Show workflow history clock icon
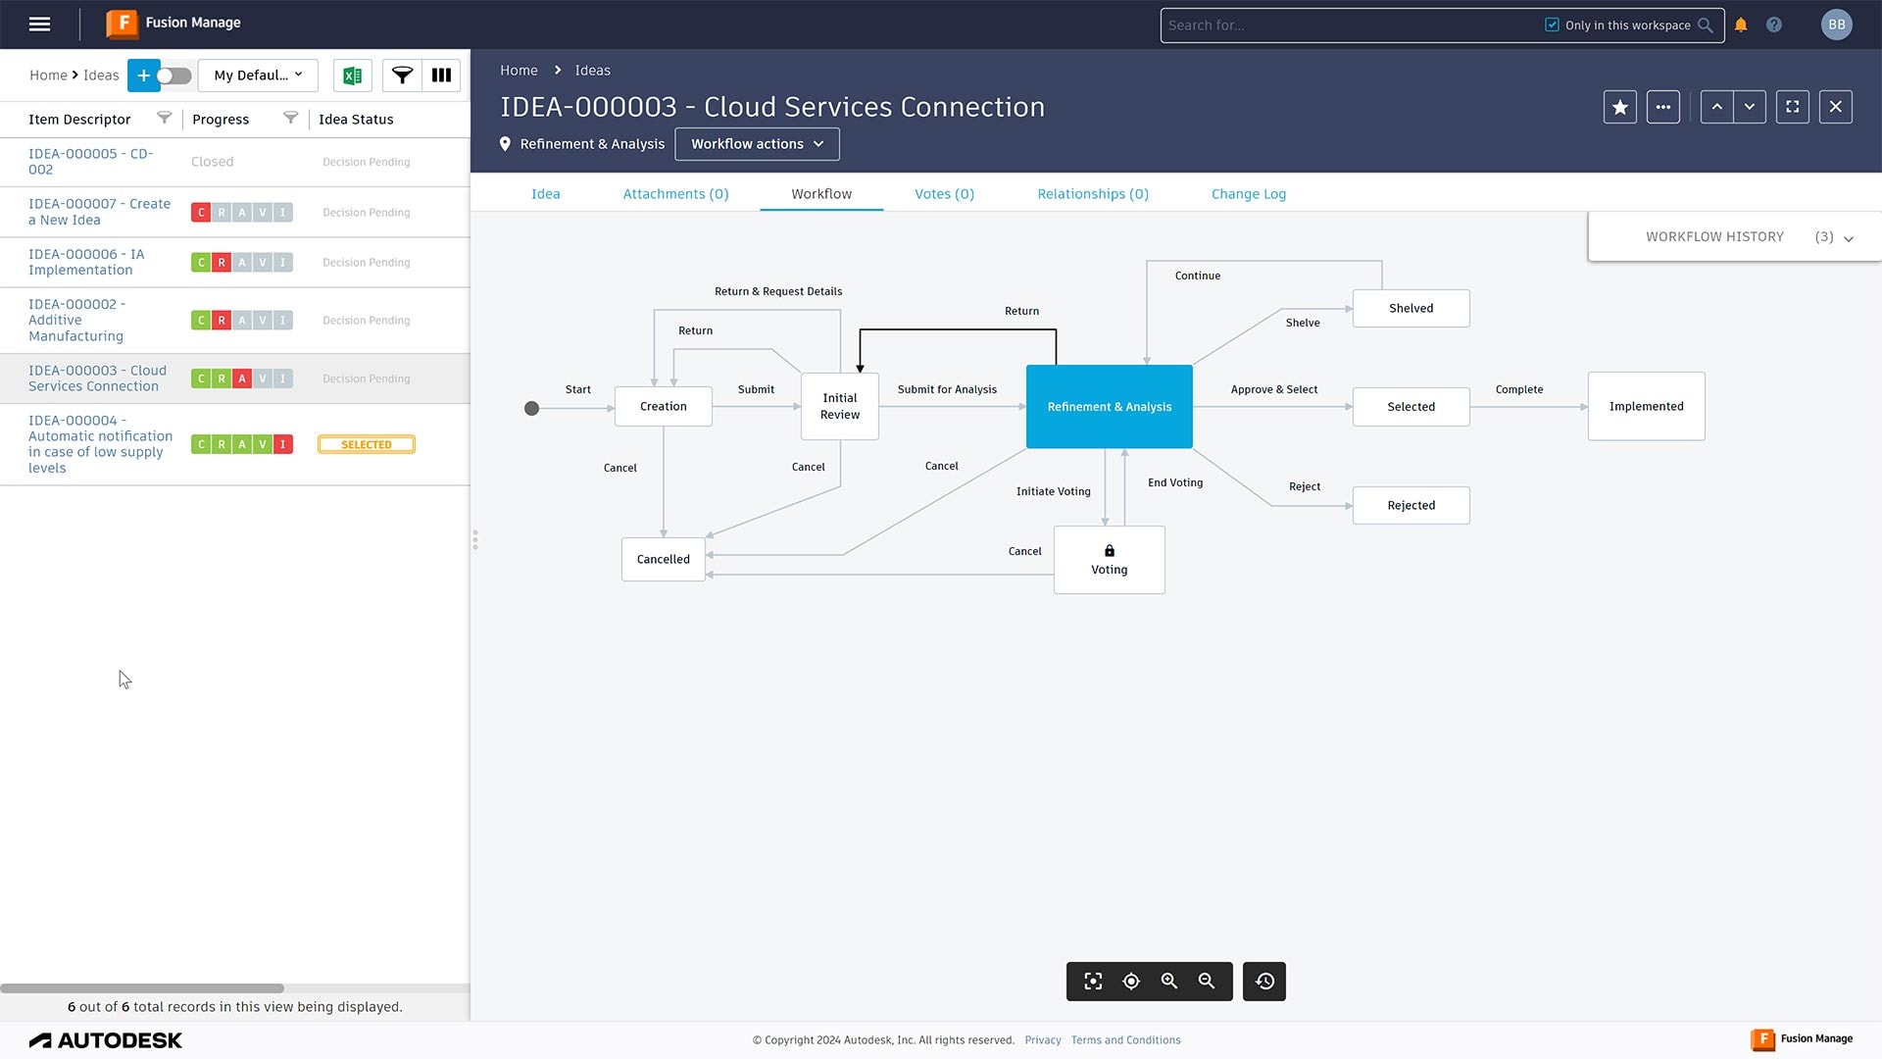This screenshot has width=1882, height=1059. click(1264, 982)
